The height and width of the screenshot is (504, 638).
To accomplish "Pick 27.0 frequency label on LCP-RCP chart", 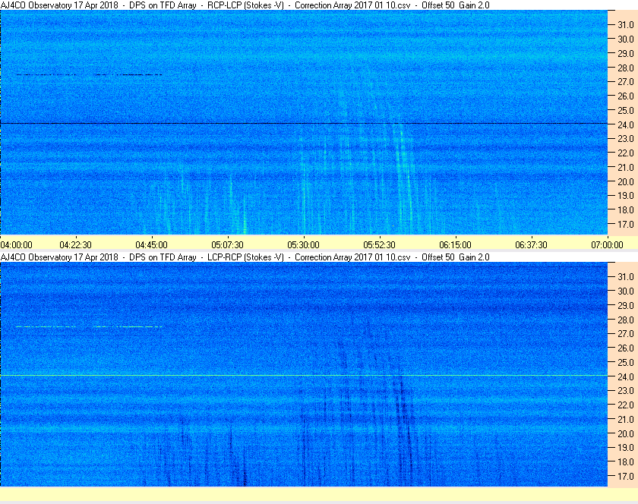I will click(x=626, y=334).
